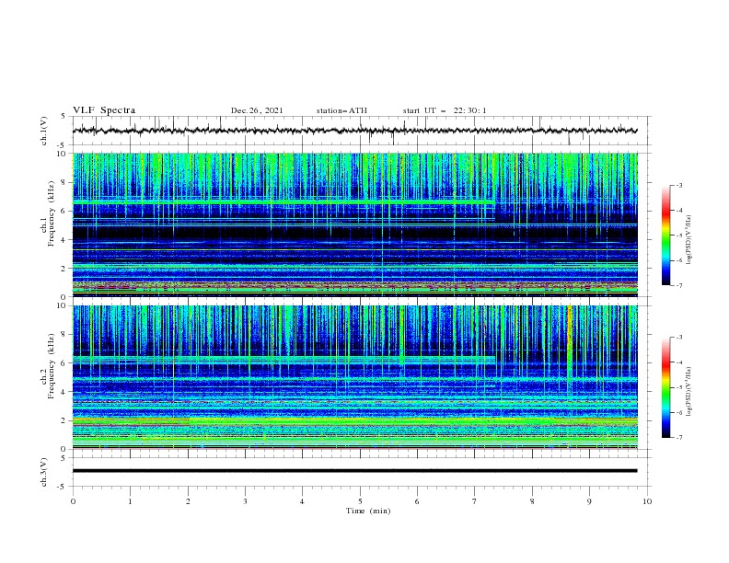Image resolution: width=729 pixels, height=563 pixels.
Task: Select the date label "Dec. 26, 2021"
Action: pyautogui.click(x=257, y=110)
